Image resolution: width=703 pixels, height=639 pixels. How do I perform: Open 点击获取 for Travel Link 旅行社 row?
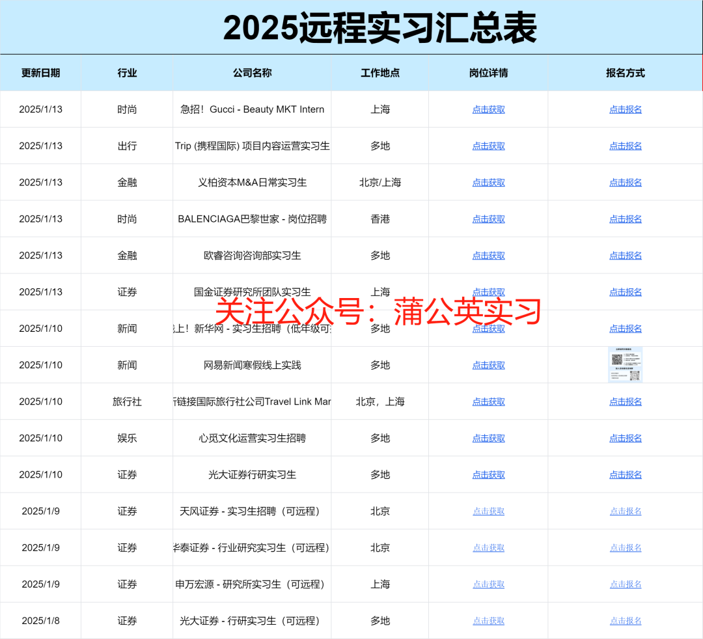[x=488, y=401]
